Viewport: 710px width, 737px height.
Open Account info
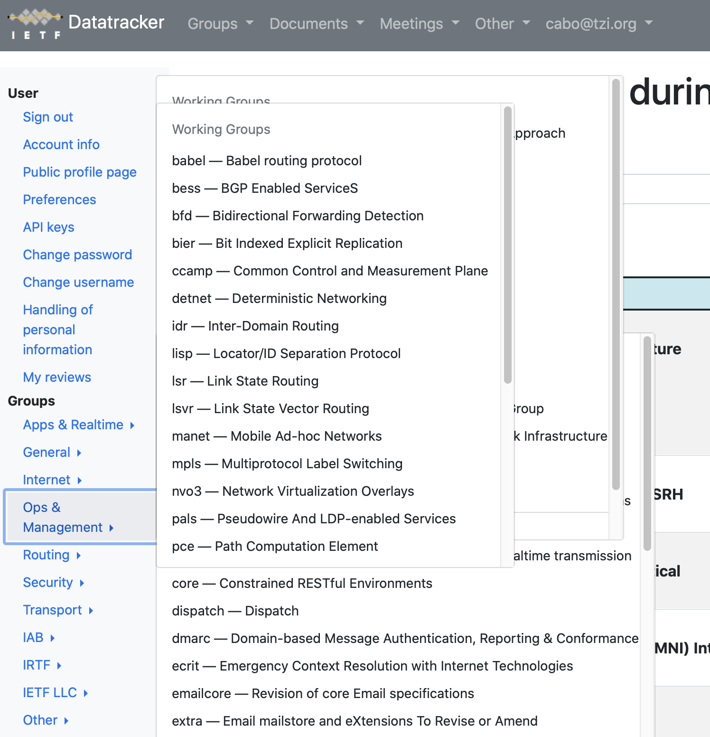(61, 144)
